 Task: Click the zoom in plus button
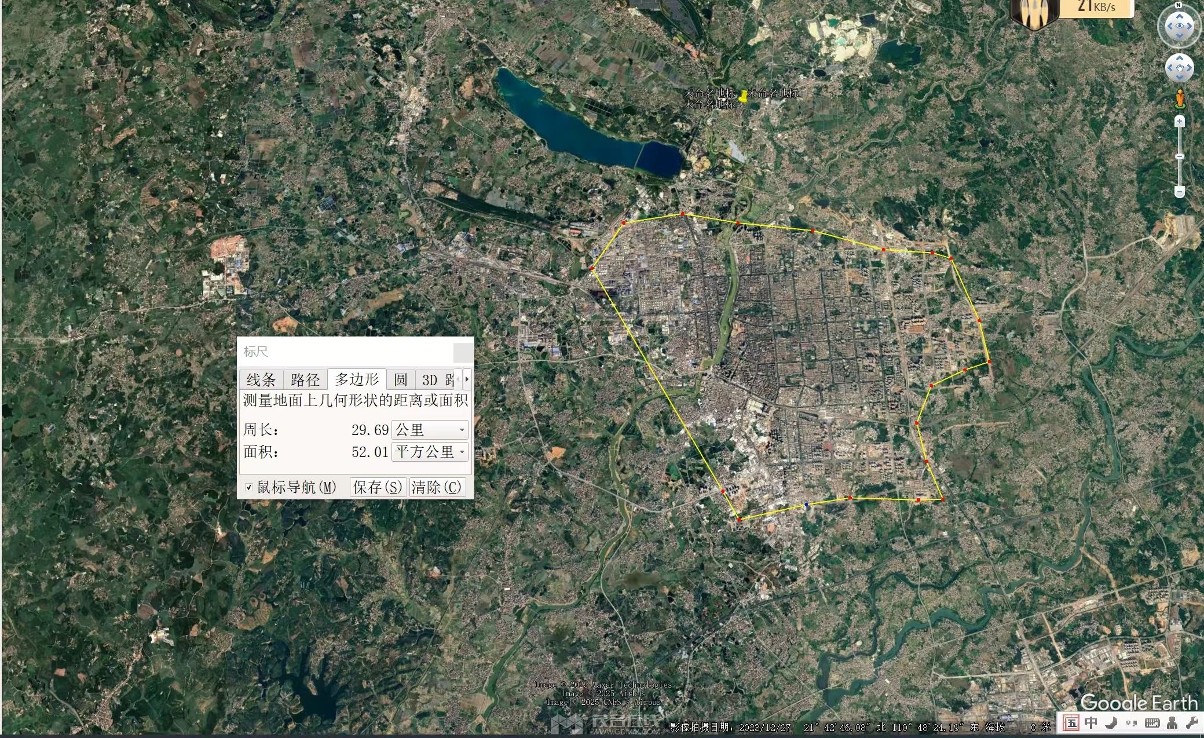(x=1180, y=121)
